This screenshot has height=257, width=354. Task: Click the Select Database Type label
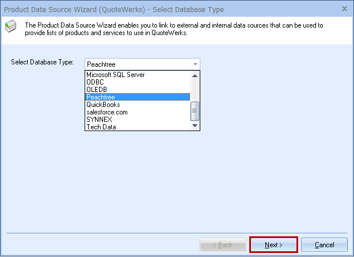click(x=42, y=62)
